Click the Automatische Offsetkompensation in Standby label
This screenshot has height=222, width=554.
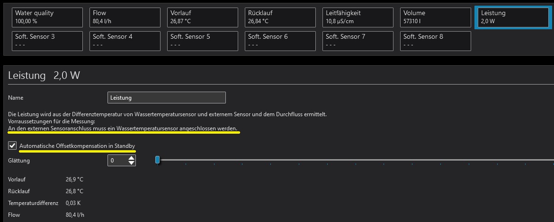pos(77,146)
